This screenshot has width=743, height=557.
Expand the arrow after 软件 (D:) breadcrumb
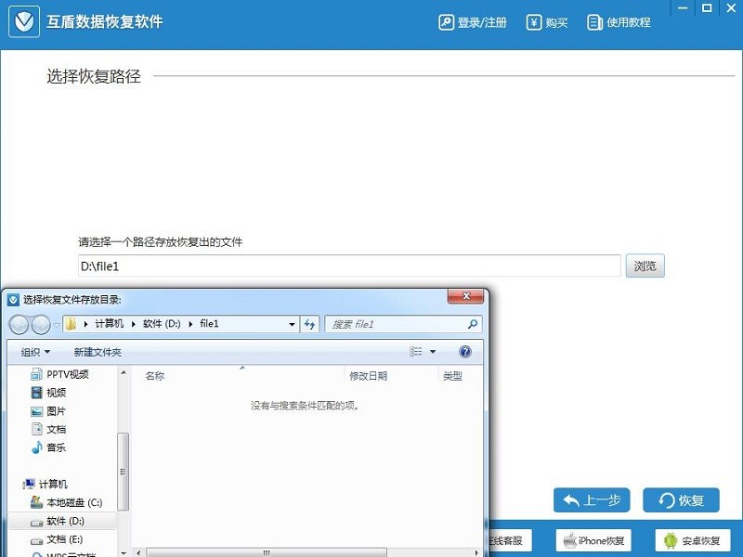(190, 324)
